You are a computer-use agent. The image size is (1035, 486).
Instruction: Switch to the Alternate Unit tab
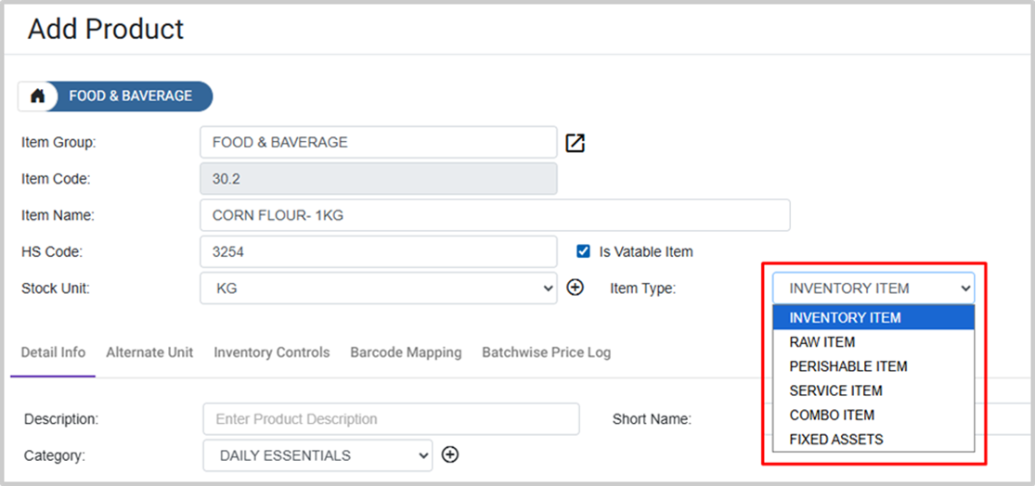pyautogui.click(x=149, y=352)
